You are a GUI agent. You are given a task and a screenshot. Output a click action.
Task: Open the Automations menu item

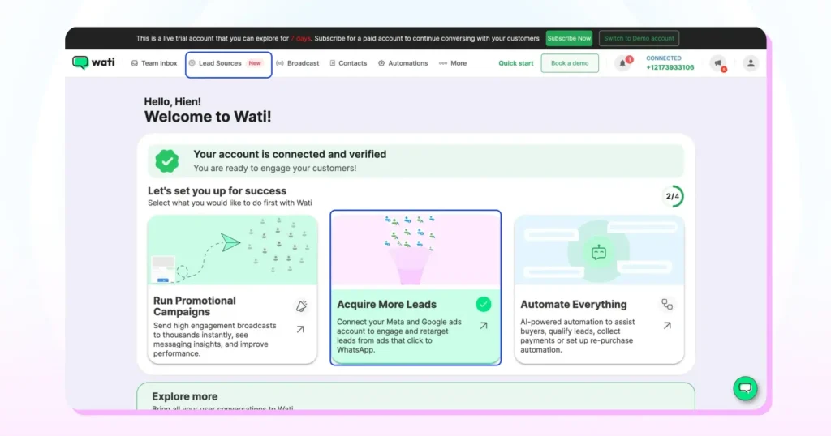pyautogui.click(x=403, y=63)
